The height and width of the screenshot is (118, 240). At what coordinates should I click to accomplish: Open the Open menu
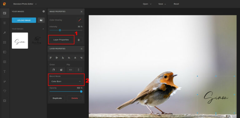click(147, 4)
